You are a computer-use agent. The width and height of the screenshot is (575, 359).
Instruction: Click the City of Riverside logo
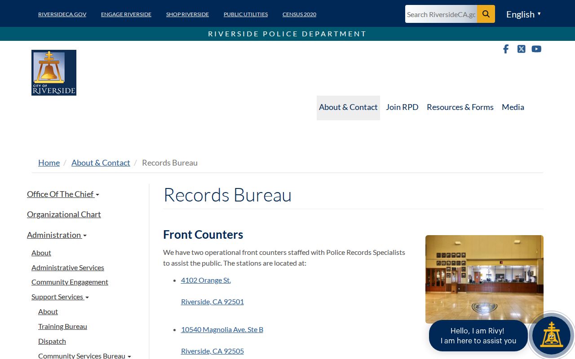pos(54,73)
